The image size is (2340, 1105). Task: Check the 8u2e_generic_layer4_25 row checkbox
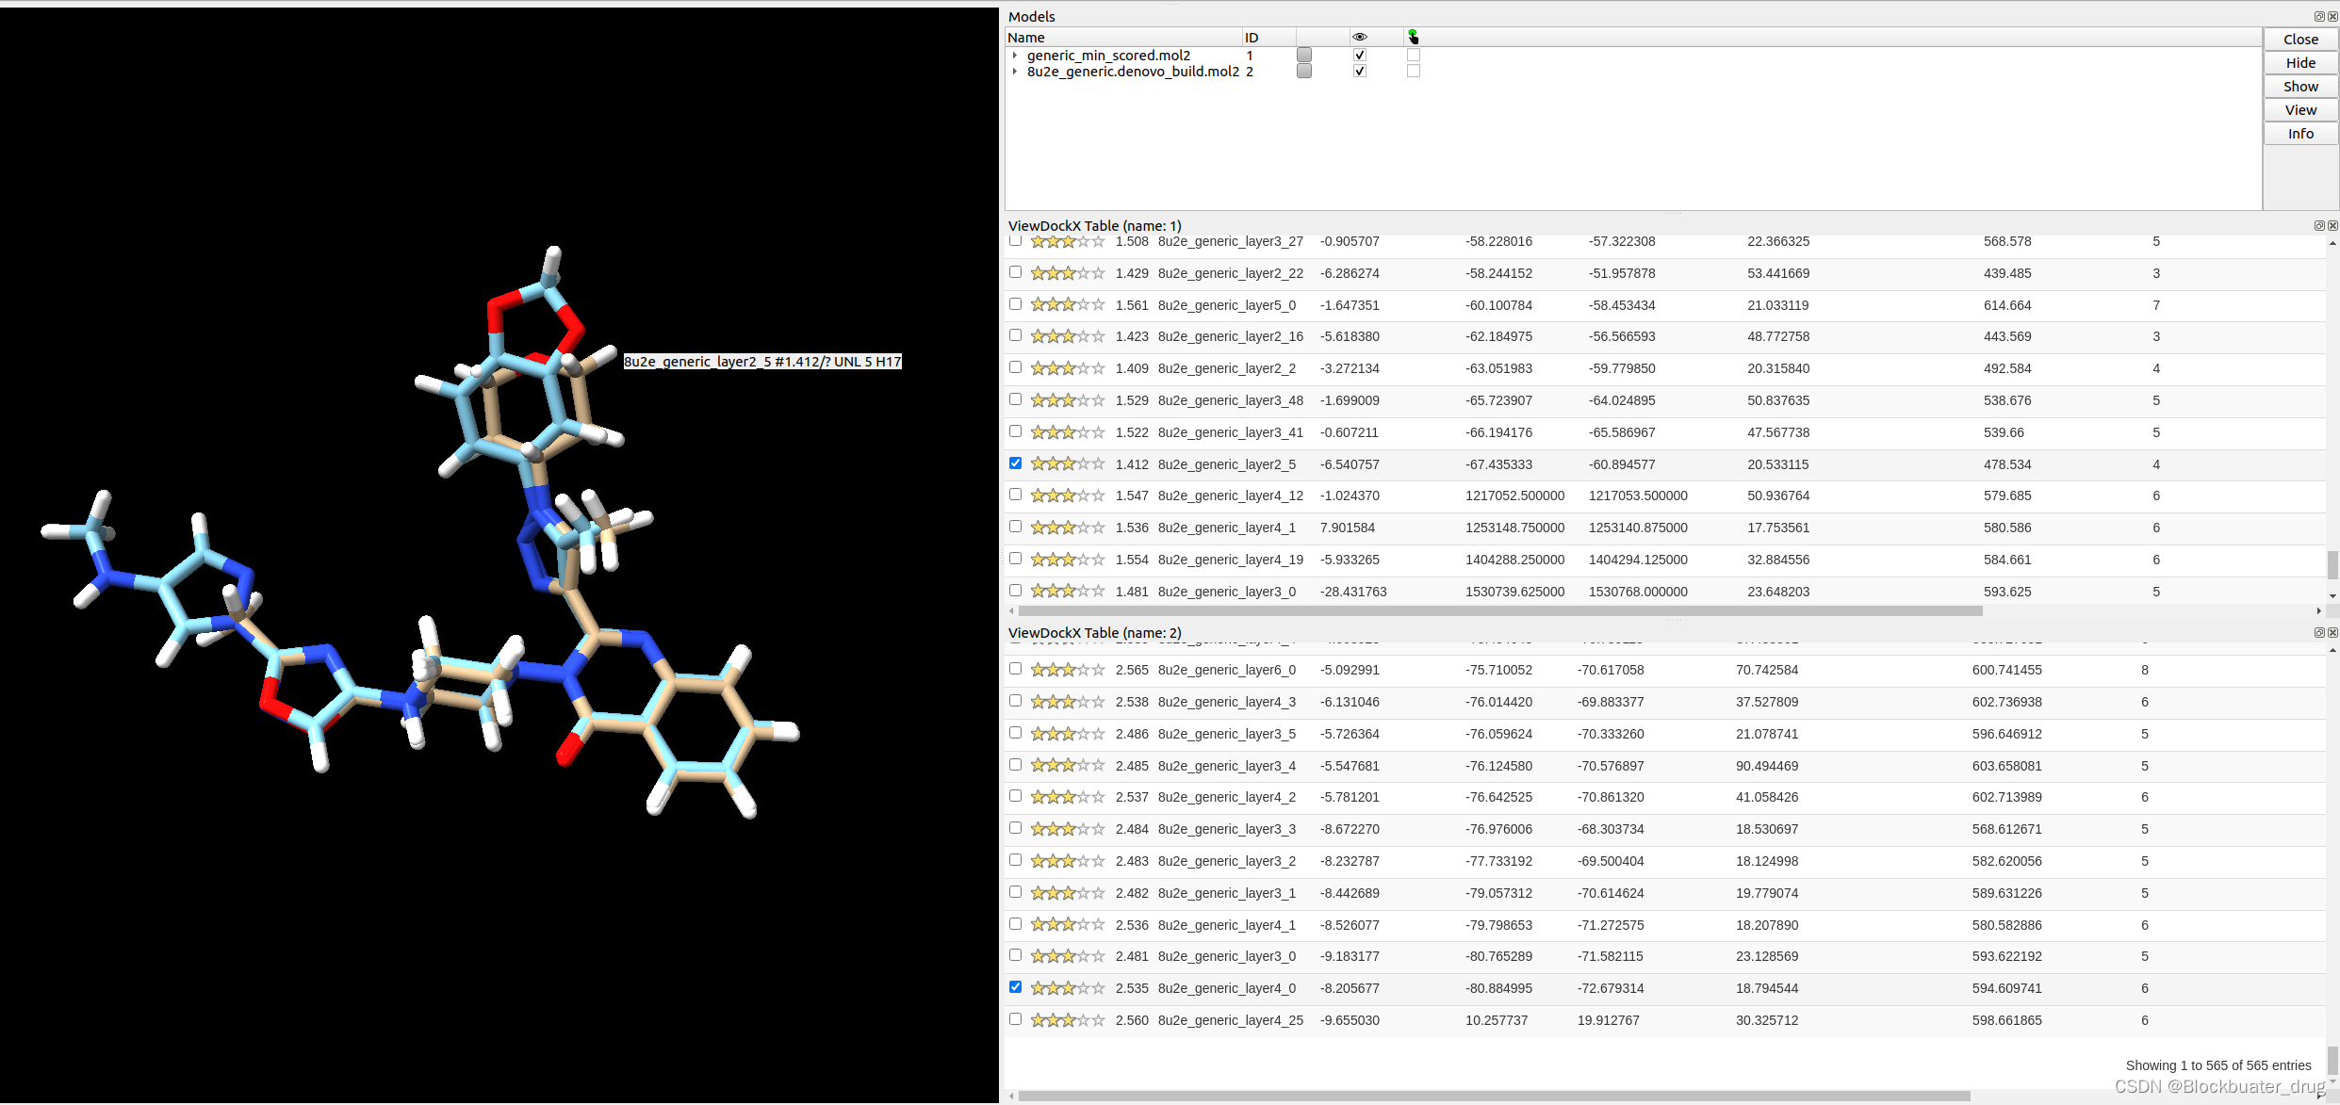tap(1015, 1019)
